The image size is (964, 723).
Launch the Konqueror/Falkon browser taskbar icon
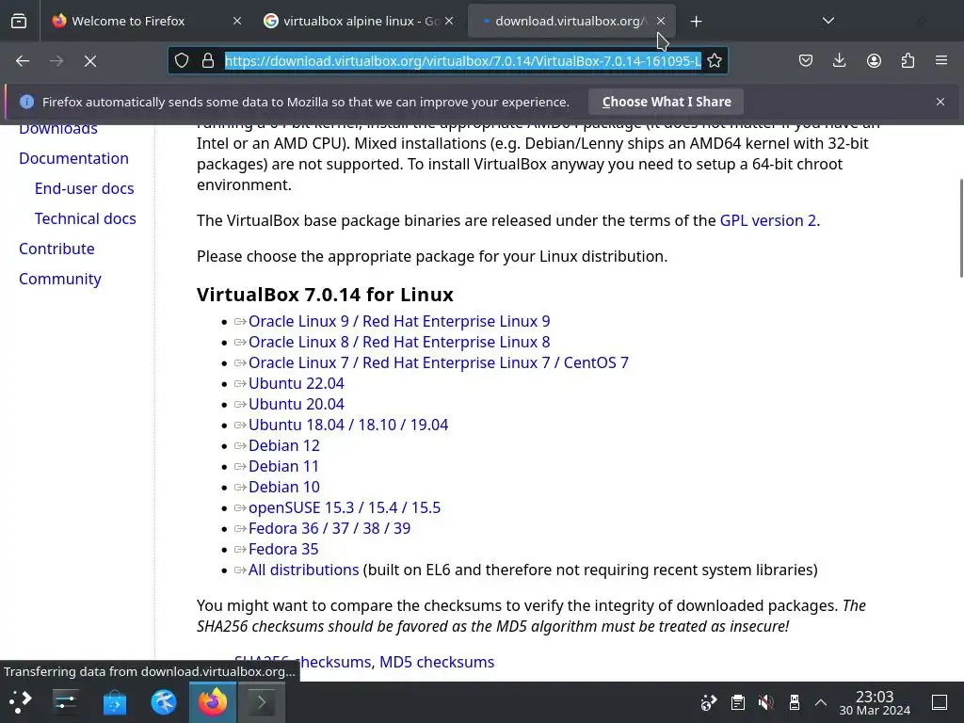click(164, 702)
